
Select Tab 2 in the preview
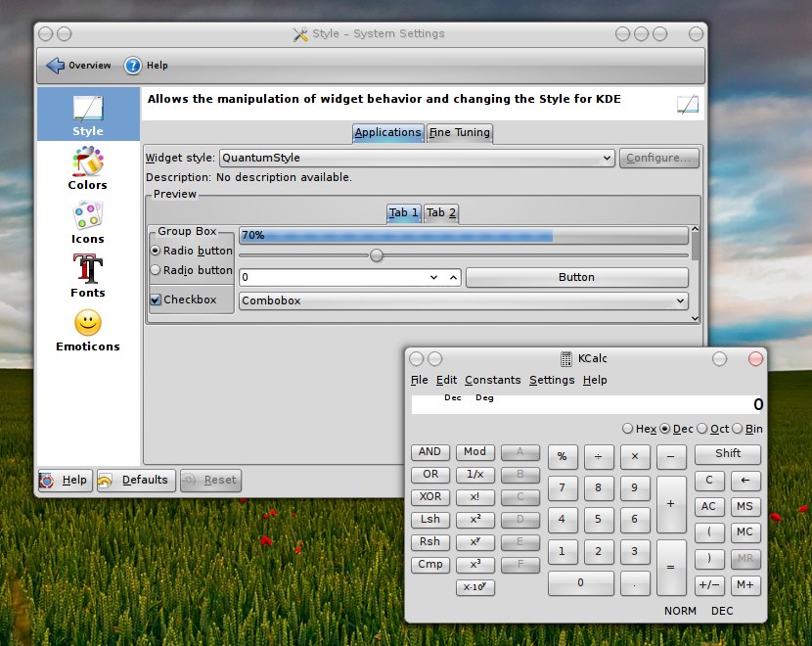pos(441,213)
